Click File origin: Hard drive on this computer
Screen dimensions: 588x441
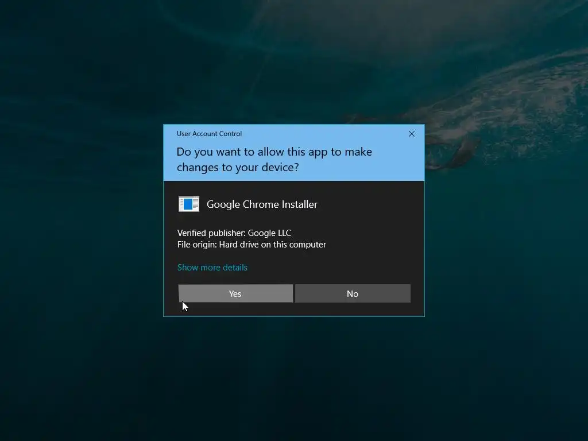pos(252,245)
